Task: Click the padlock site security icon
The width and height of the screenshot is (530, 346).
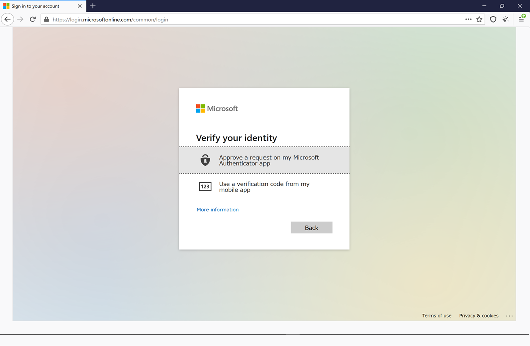Action: [46, 19]
